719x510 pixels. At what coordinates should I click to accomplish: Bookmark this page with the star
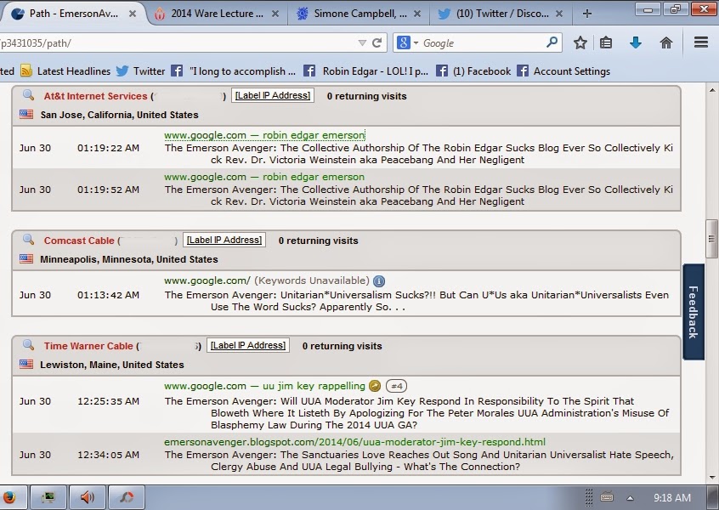(x=580, y=43)
